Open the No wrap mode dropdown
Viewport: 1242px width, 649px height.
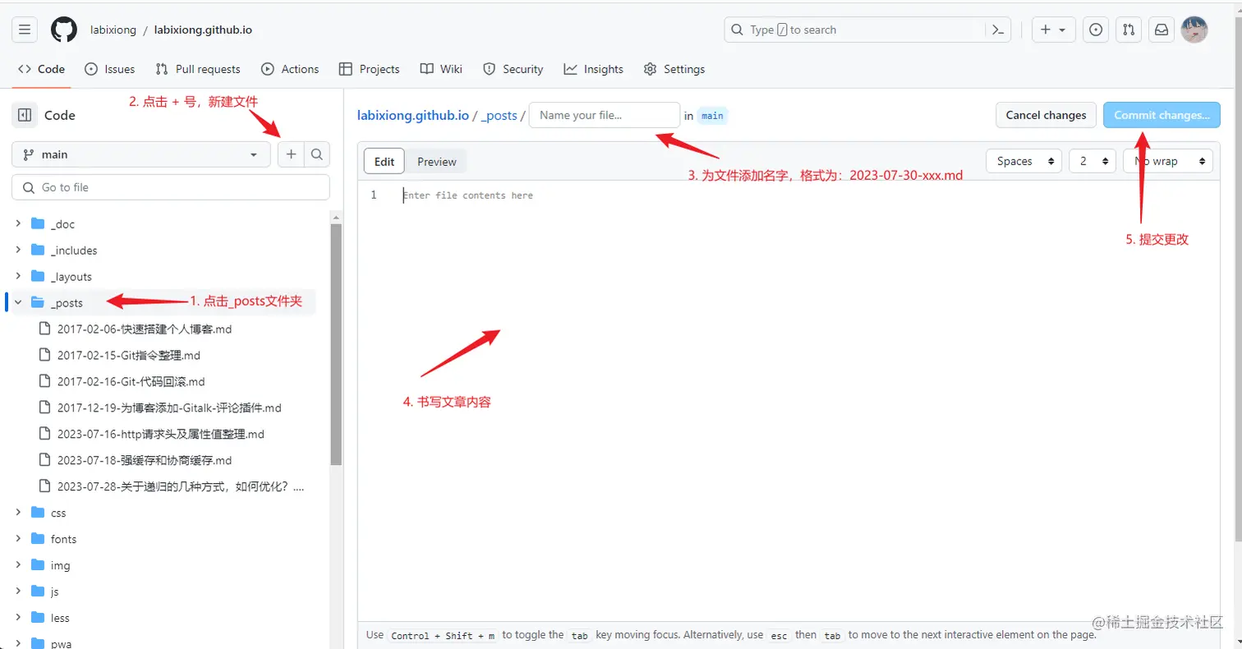click(1168, 161)
